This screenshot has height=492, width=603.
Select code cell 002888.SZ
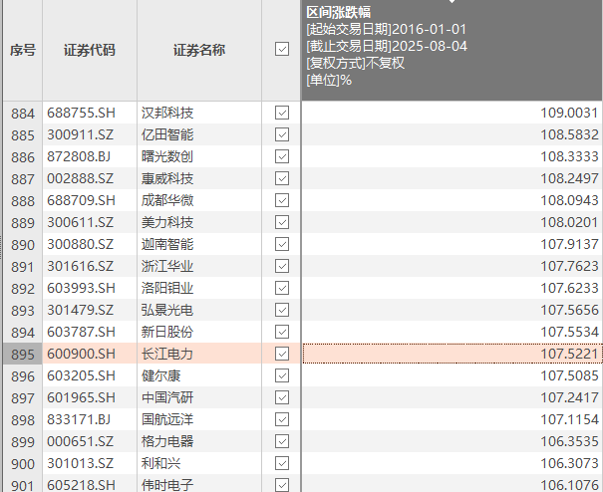[90, 178]
